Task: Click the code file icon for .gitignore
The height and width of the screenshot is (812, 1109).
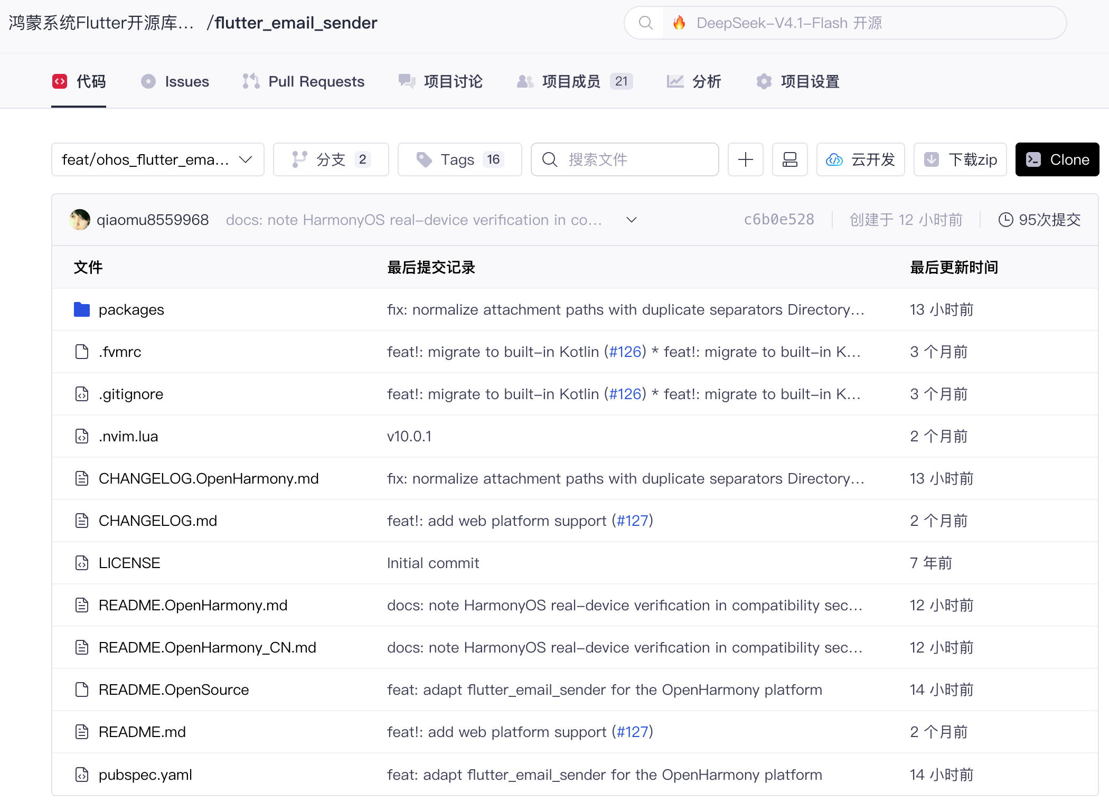Action: click(x=82, y=394)
